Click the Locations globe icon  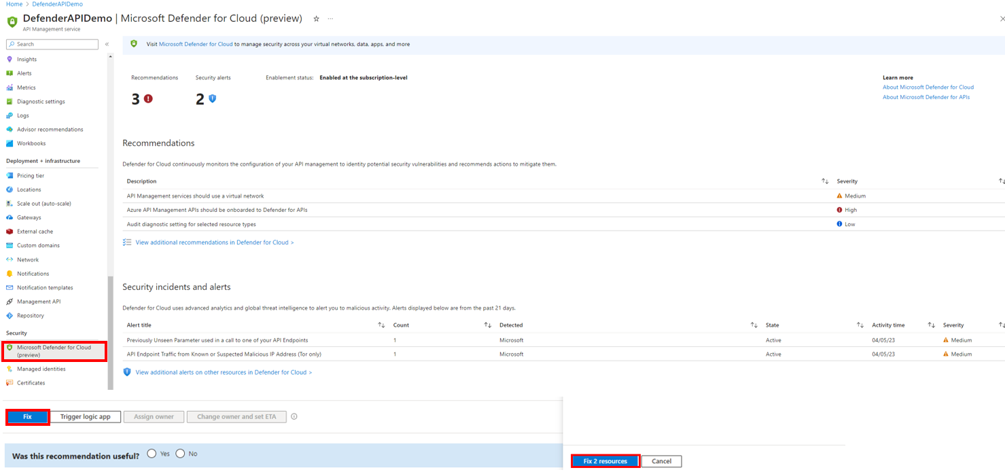click(x=10, y=189)
